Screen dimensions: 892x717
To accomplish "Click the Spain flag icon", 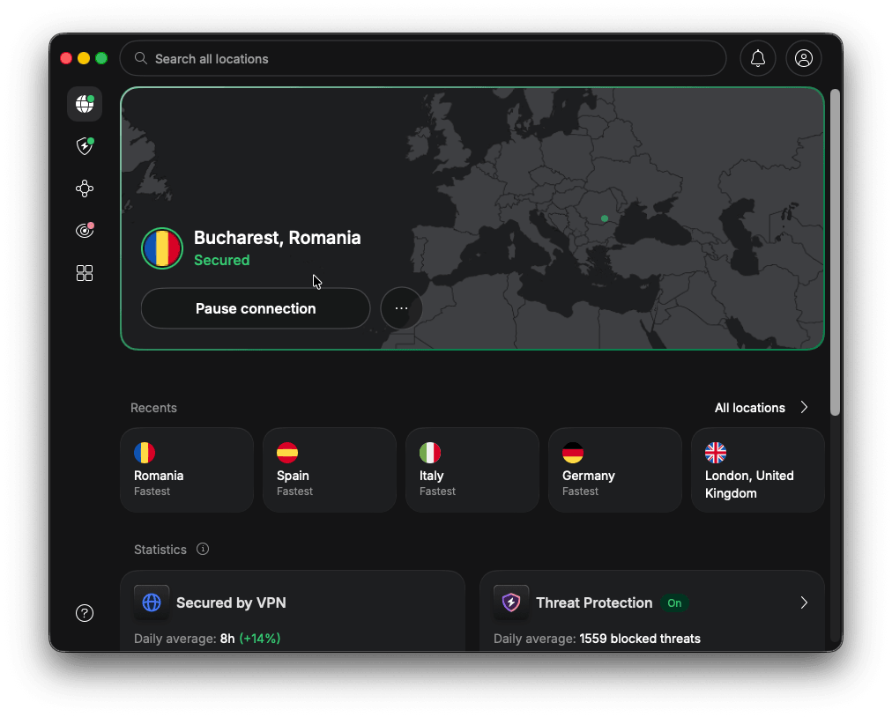I will click(x=287, y=453).
